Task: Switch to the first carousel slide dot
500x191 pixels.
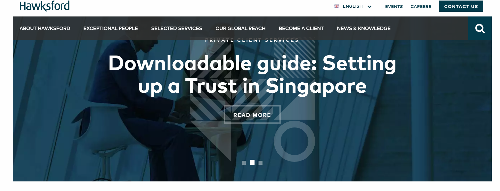Action: coord(244,163)
